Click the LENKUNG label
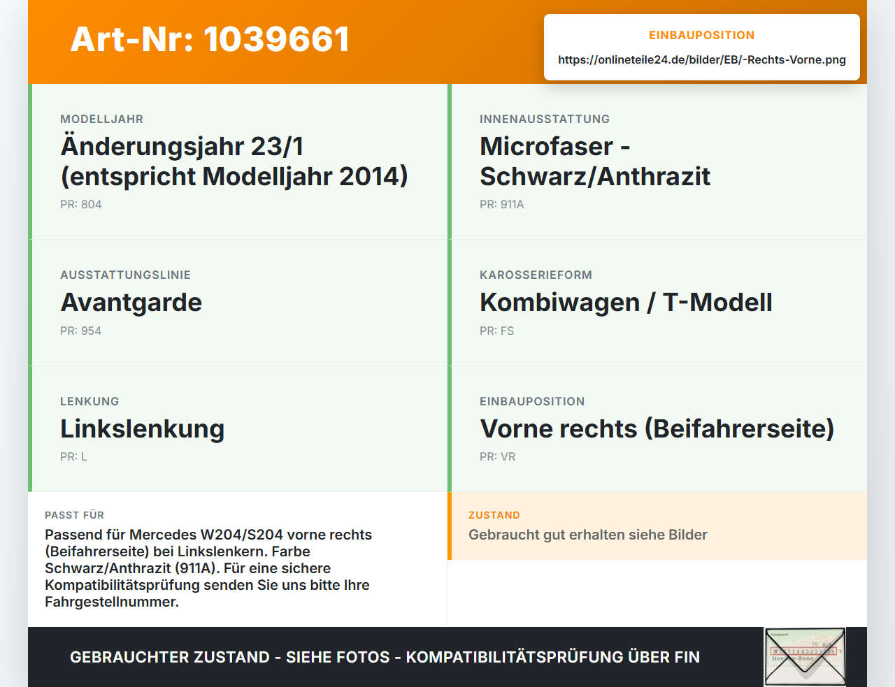This screenshot has height=687, width=895. [89, 402]
